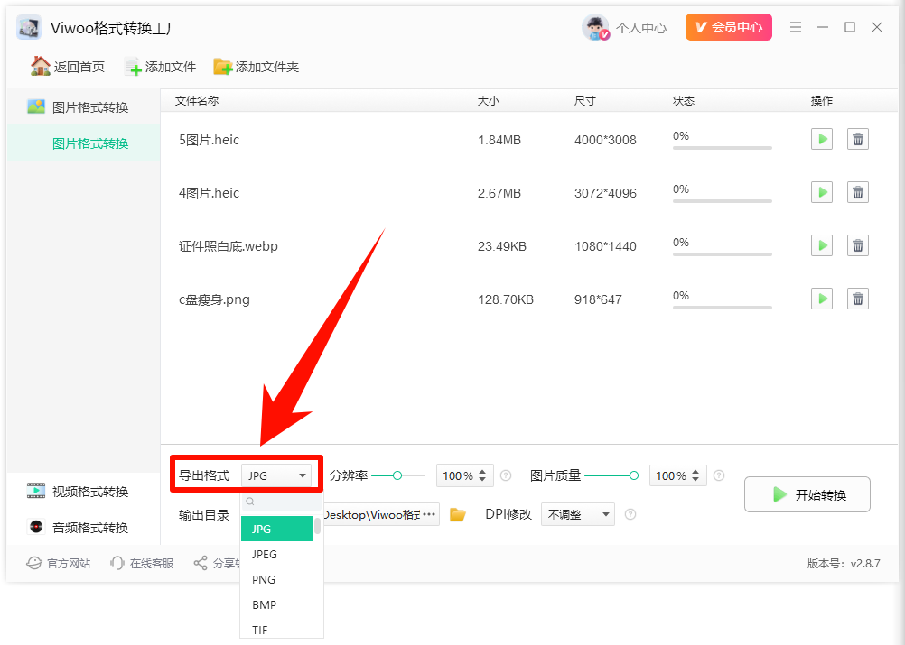The height and width of the screenshot is (645, 905).
Task: Click the output path ellipsis button
Action: 429,514
